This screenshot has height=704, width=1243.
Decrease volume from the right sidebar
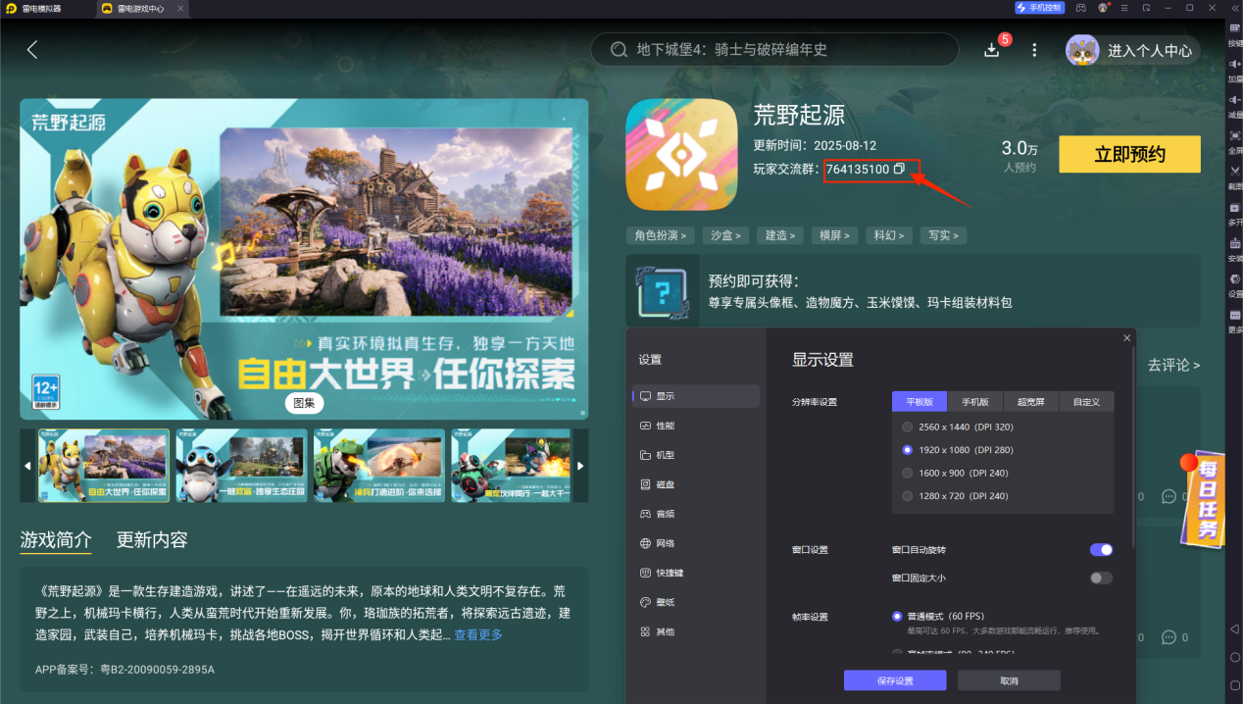click(1234, 105)
